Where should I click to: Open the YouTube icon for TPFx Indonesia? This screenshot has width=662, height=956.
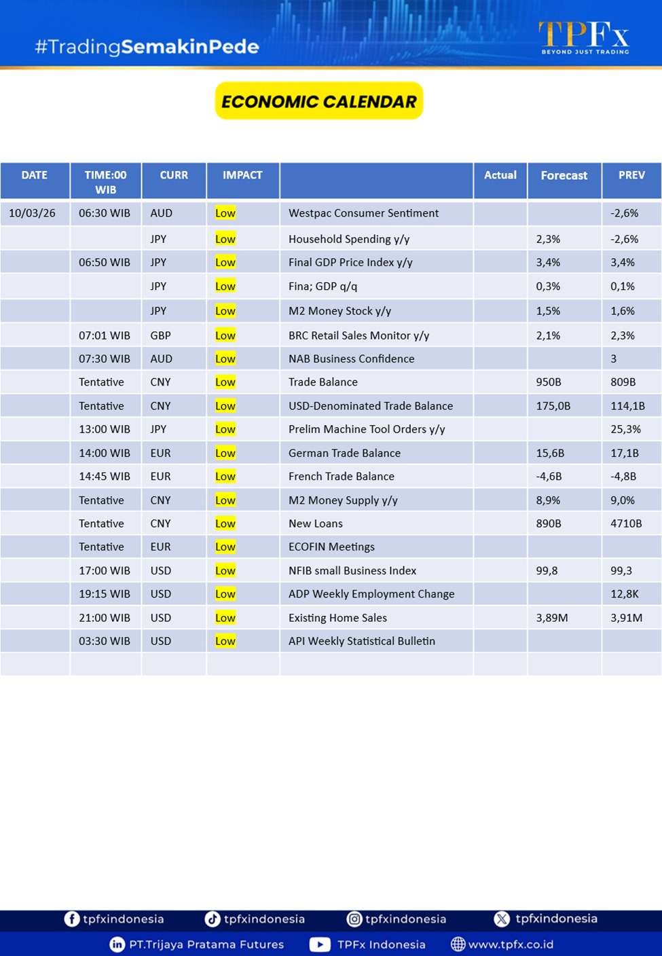click(320, 944)
